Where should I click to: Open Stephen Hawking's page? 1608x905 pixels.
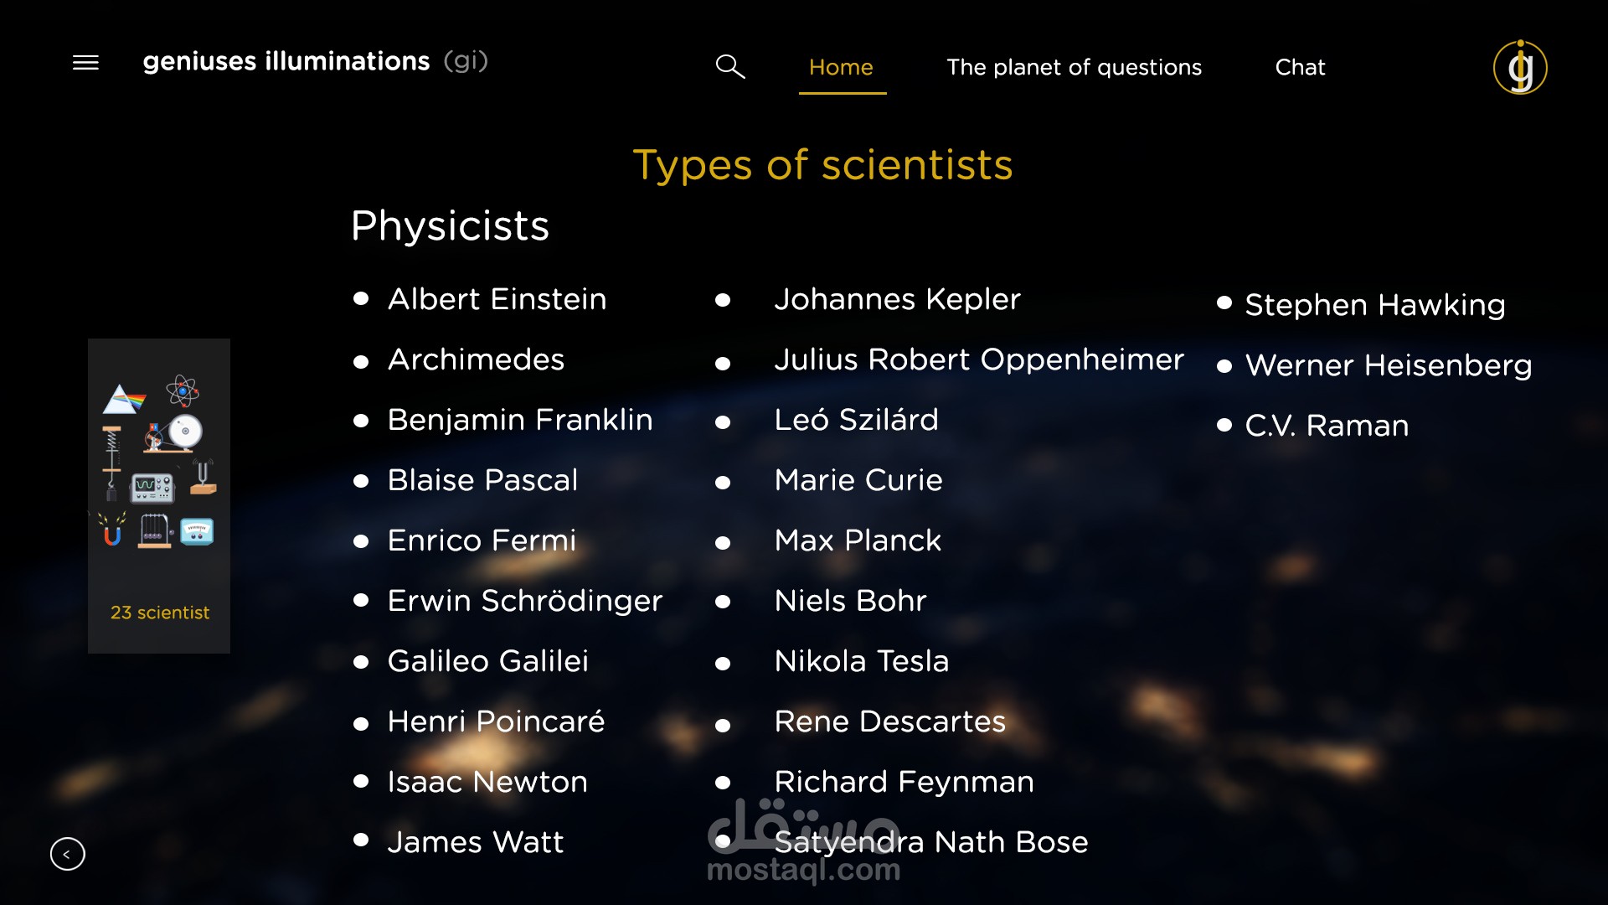(1374, 305)
